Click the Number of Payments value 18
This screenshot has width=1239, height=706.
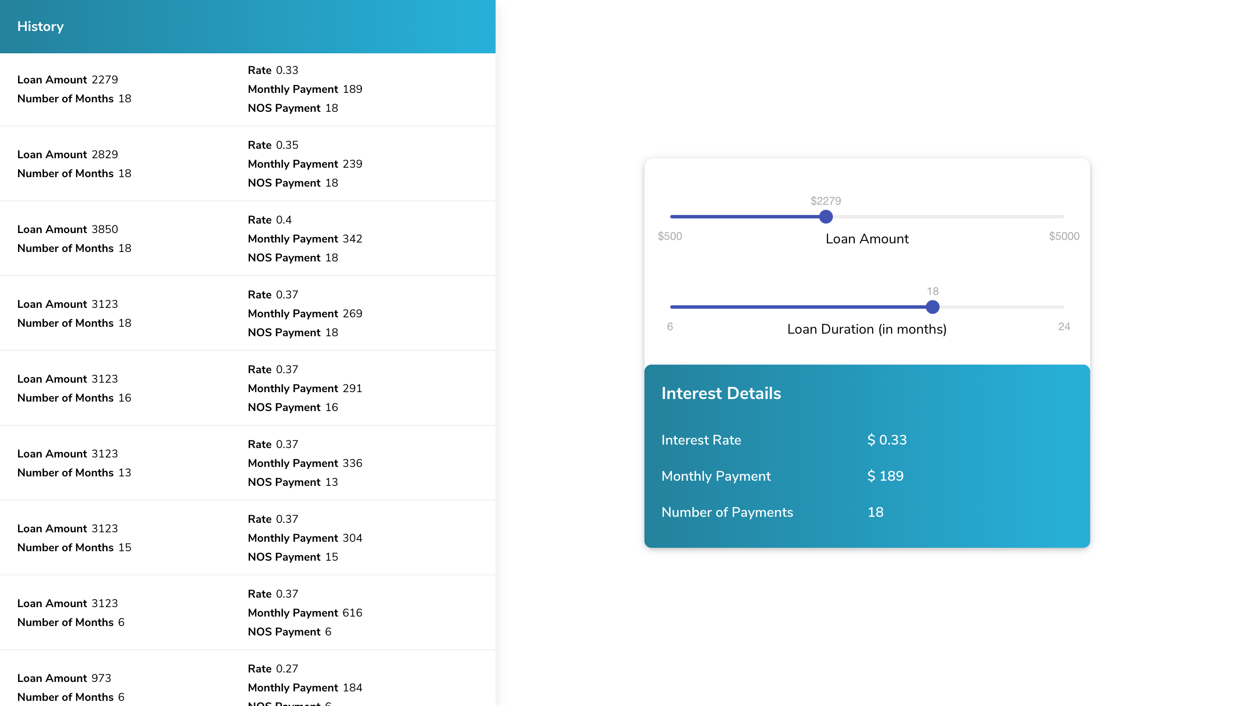[x=875, y=512]
